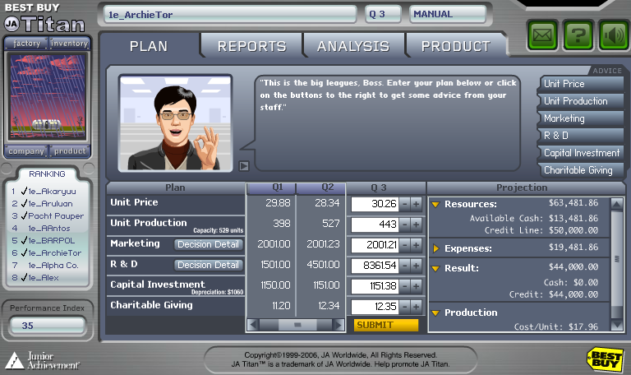The image size is (631, 375).
Task: Select the factory view tab
Action: coord(26,43)
